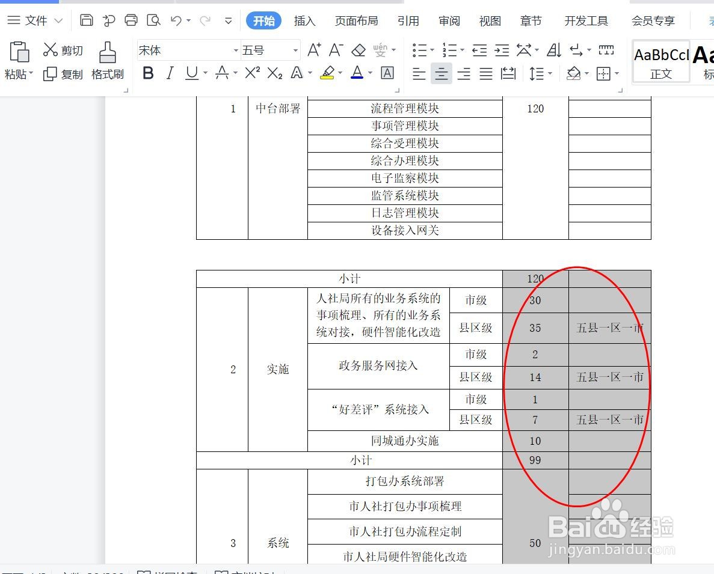Screen dimensions: 714x574
Task: Open the font size dropdown
Action: tap(295, 50)
